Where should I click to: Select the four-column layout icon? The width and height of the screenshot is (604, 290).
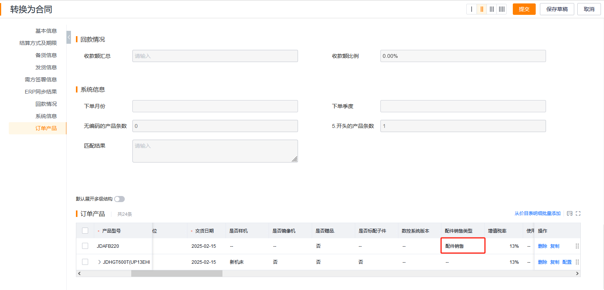501,9
